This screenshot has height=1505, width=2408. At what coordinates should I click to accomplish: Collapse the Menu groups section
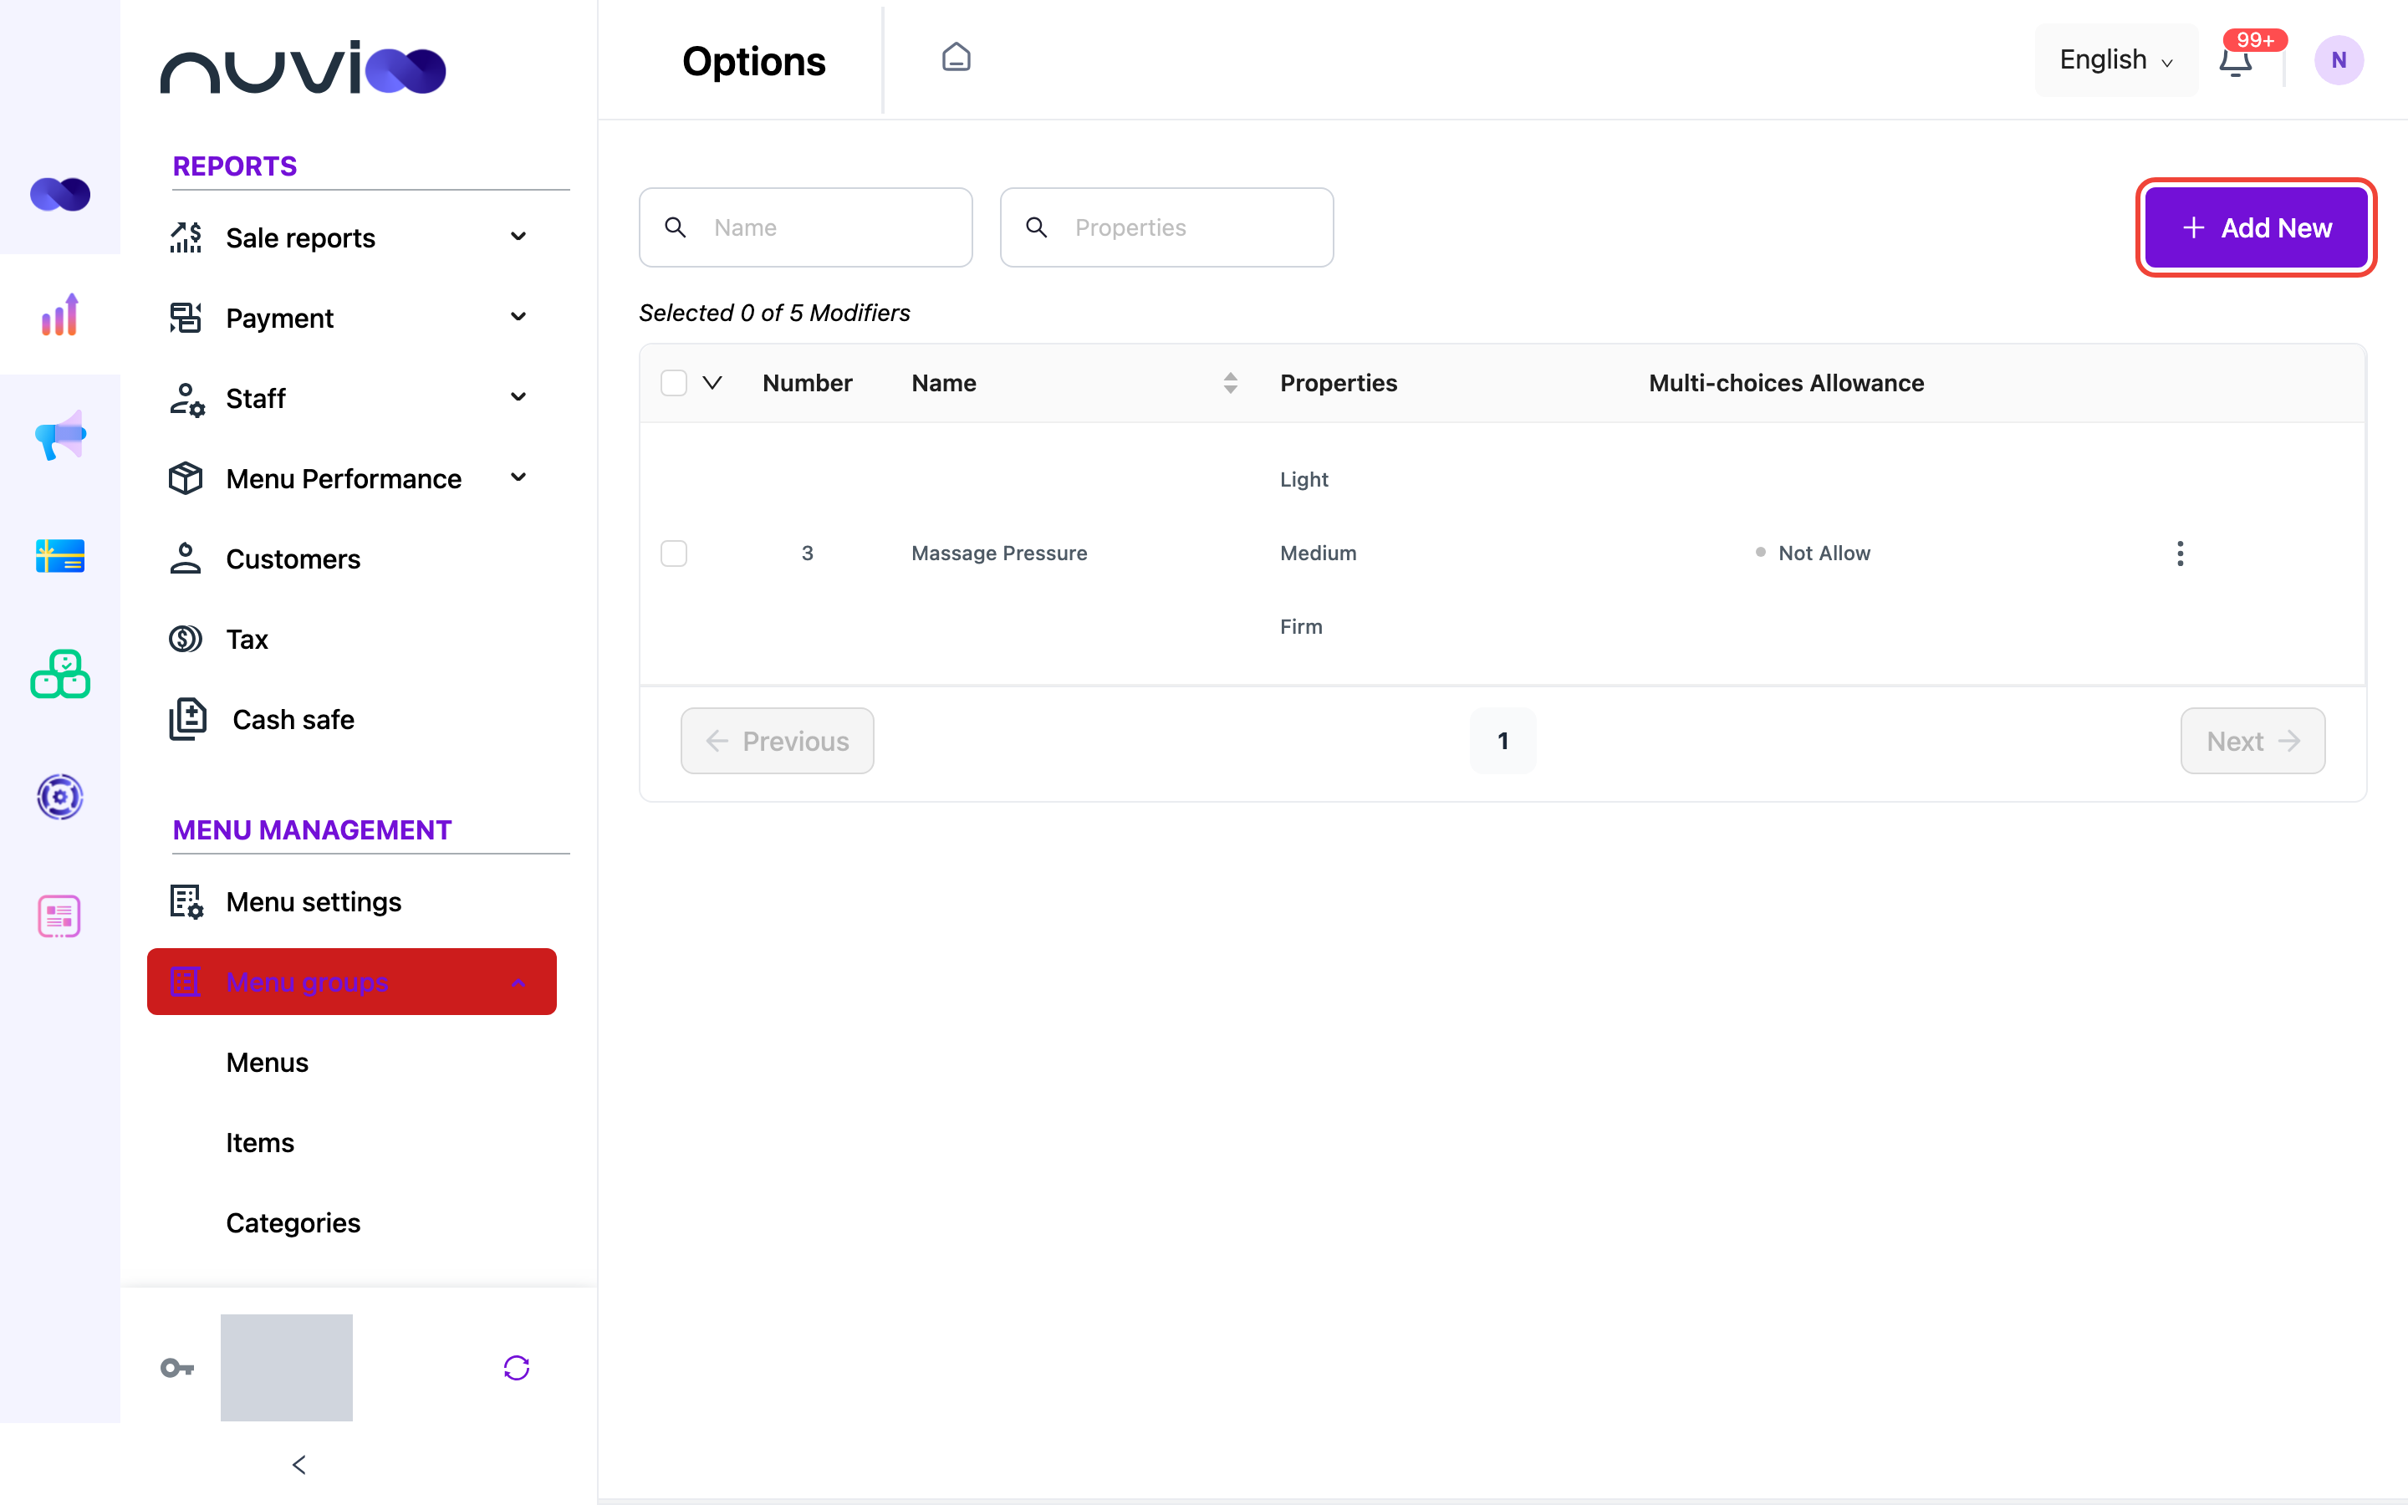click(351, 982)
